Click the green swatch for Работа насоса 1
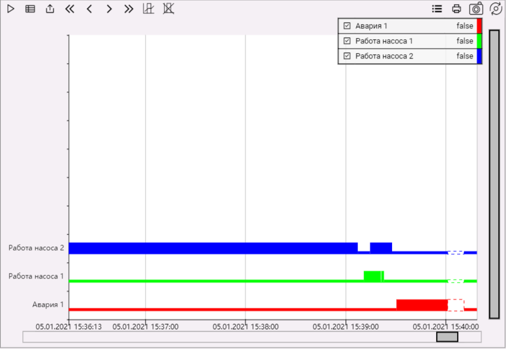506x349 pixels. (479, 41)
